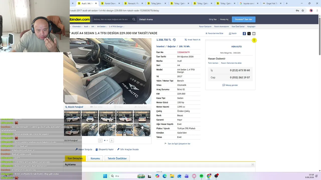Viewport: 321px width, 180px height.
Task: Click Kredi Teklifi Al link
Action: [193, 40]
